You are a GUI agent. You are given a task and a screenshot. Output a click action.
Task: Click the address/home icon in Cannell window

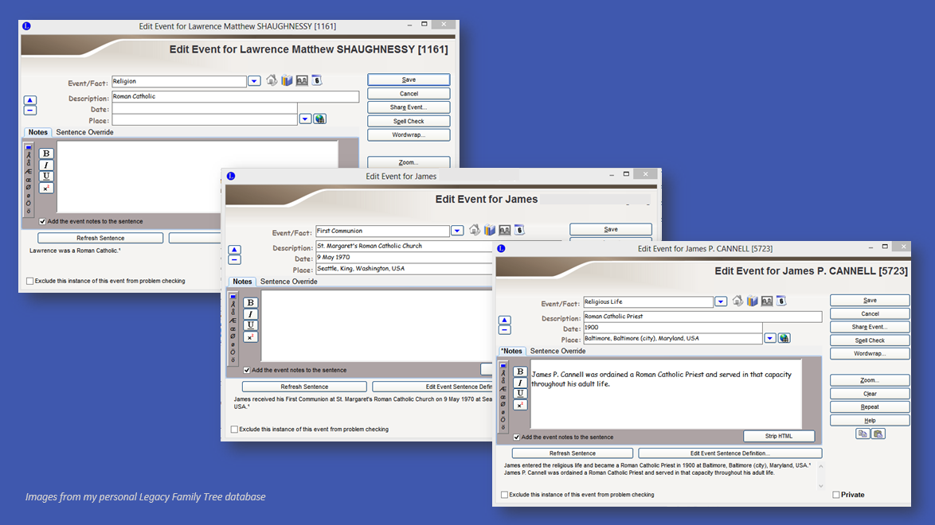click(x=738, y=301)
